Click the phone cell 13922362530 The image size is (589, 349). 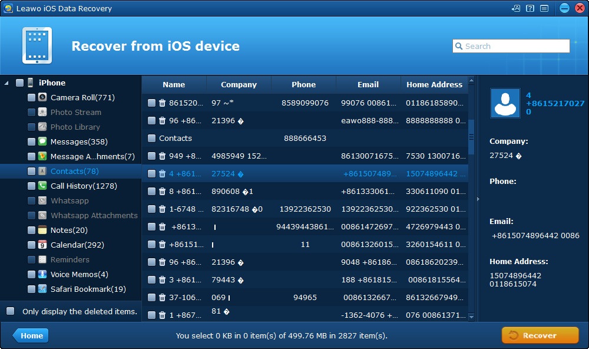tap(305, 209)
